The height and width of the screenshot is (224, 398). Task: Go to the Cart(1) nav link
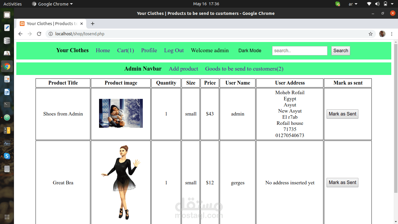[x=126, y=50]
